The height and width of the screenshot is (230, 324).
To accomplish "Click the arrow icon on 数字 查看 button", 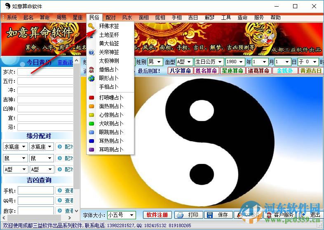I will pyautogui.click(x=60, y=210).
